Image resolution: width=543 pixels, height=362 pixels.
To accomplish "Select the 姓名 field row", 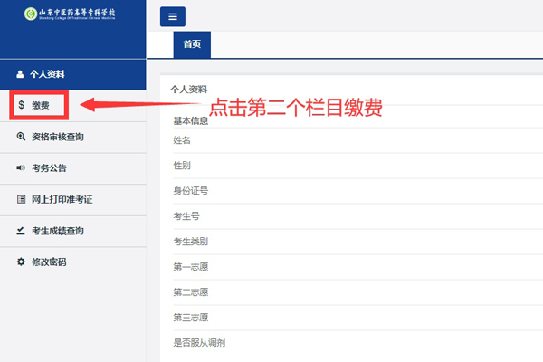I will click(x=358, y=140).
